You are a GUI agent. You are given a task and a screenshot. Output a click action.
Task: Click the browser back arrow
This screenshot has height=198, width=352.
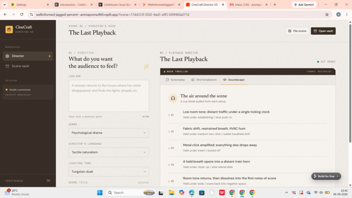(5, 14)
